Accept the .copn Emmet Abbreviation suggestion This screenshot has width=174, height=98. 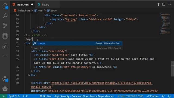pos(77,44)
